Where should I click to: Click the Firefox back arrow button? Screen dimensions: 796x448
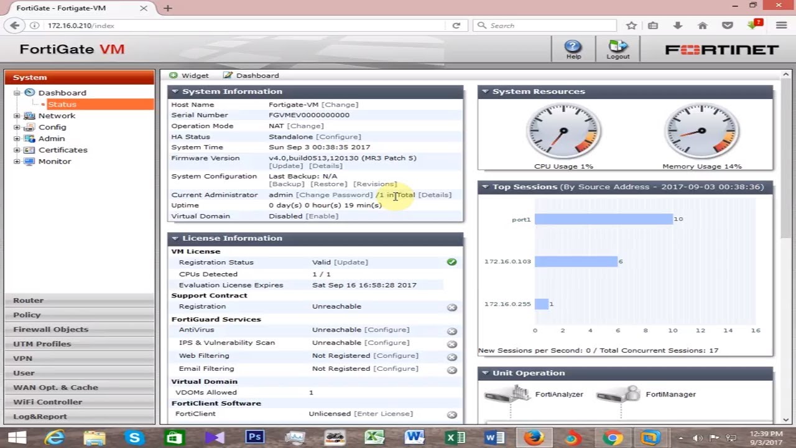click(15, 26)
